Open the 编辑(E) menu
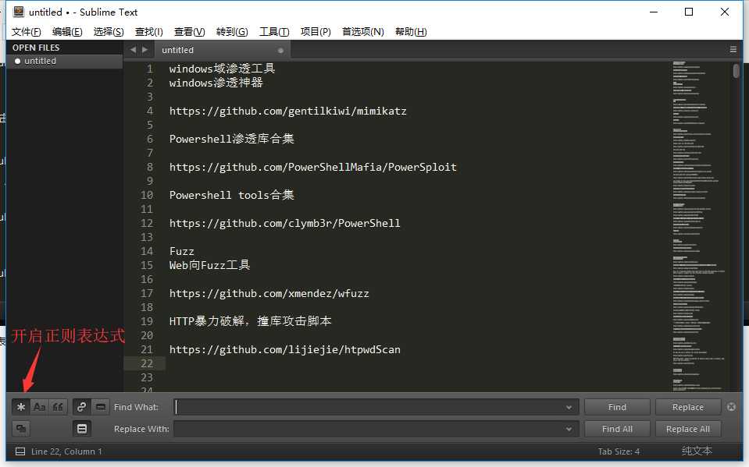 coord(67,31)
